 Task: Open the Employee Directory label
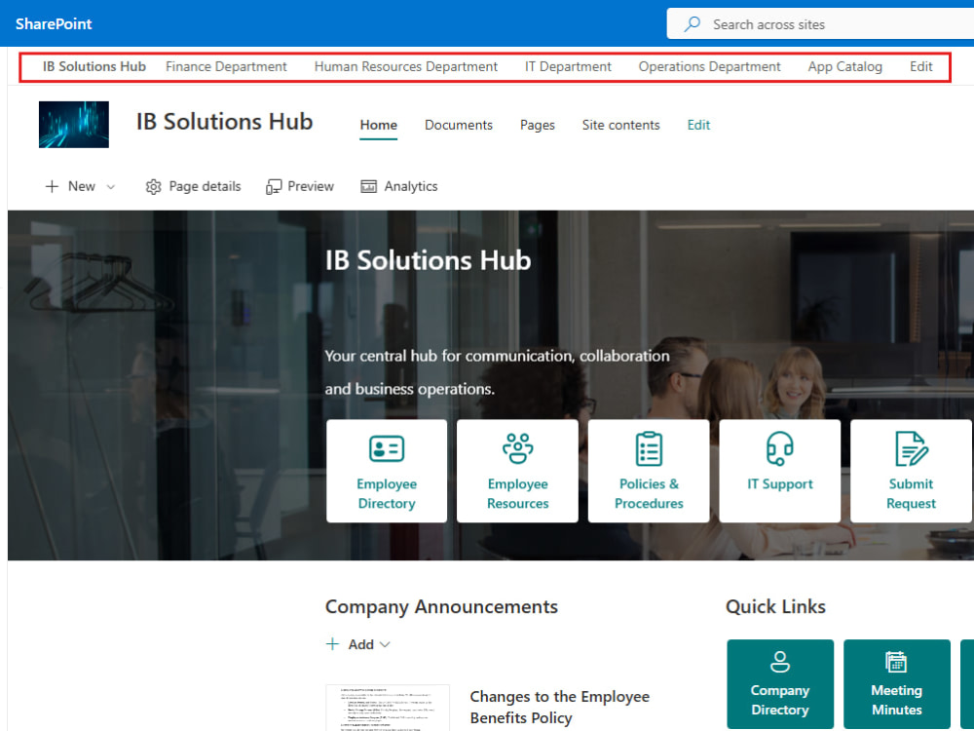coord(387,493)
